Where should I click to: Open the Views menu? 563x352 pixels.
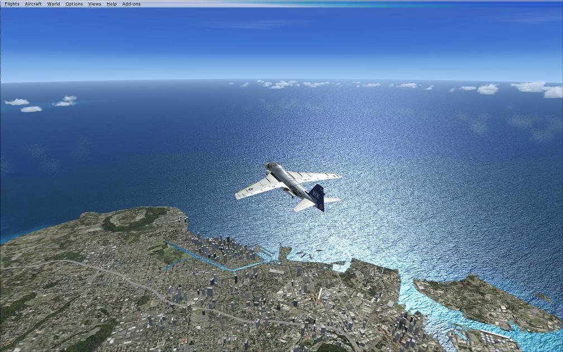click(x=95, y=4)
